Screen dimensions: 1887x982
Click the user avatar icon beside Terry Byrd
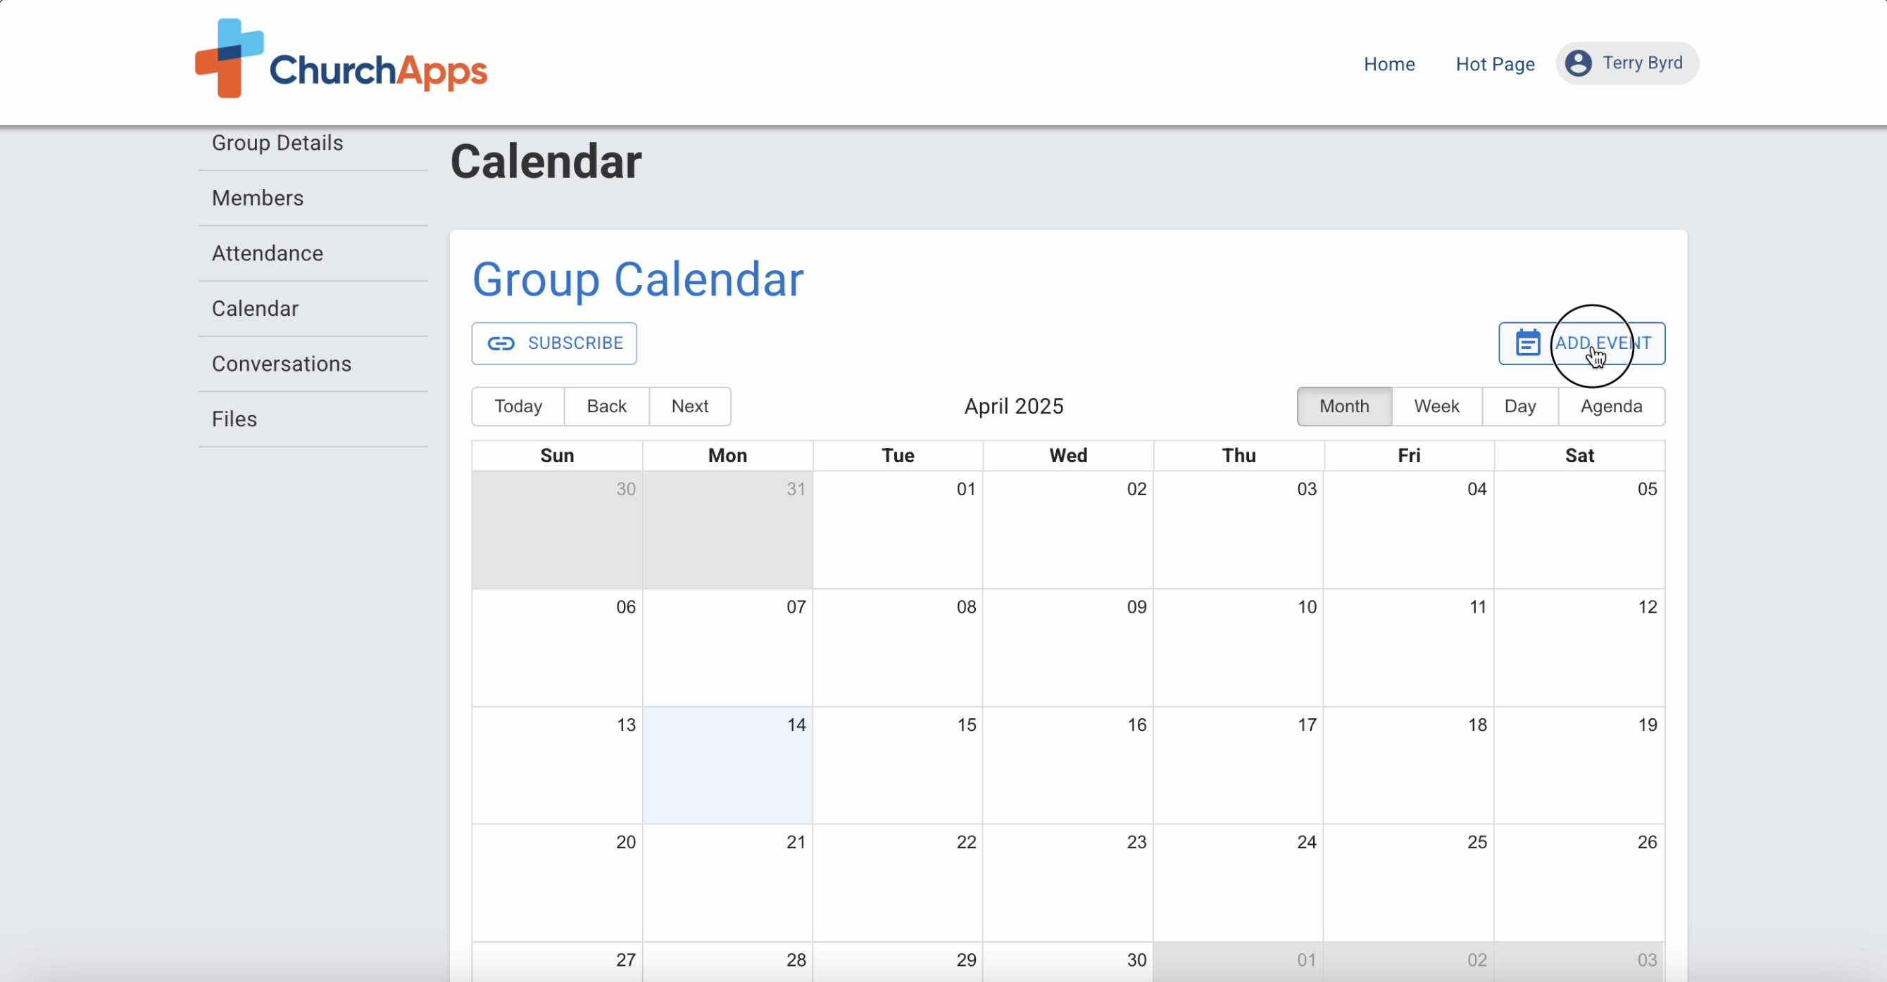(1578, 63)
